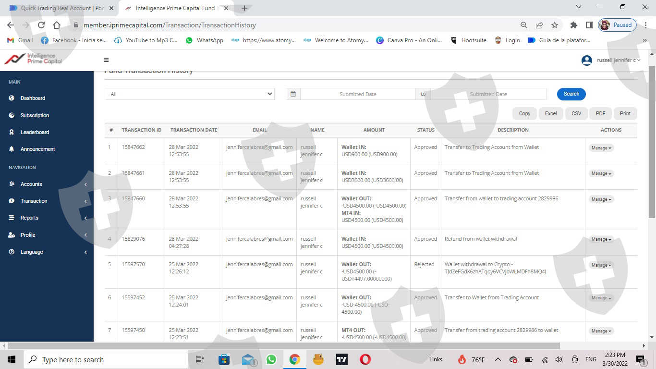
Task: Click the blue Search button
Action: 571,94
